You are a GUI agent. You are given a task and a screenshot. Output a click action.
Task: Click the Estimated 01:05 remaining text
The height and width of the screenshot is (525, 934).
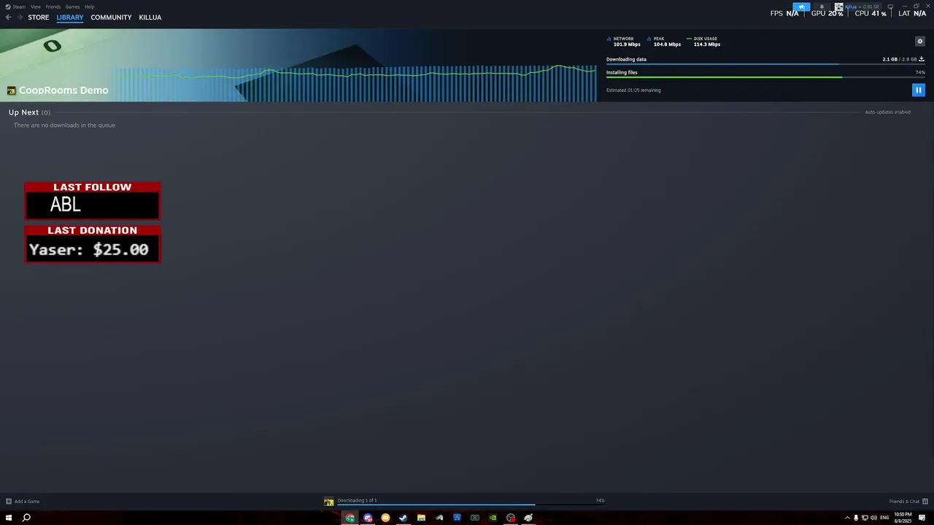click(633, 90)
